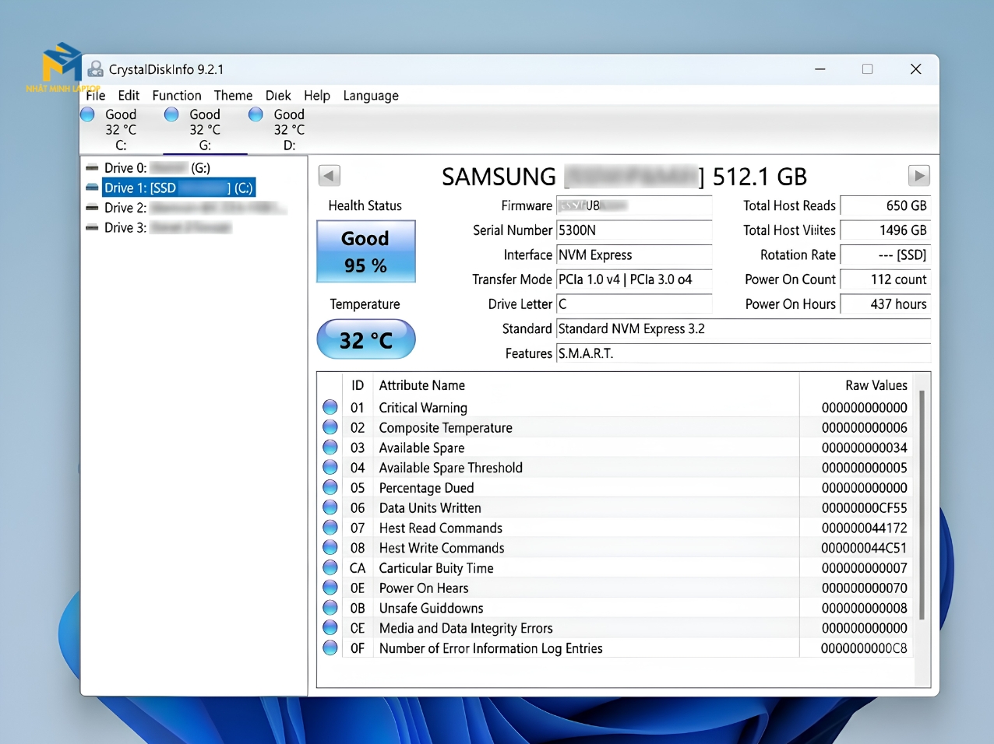Open the Function menu
Screen dimensions: 994x744
point(177,96)
